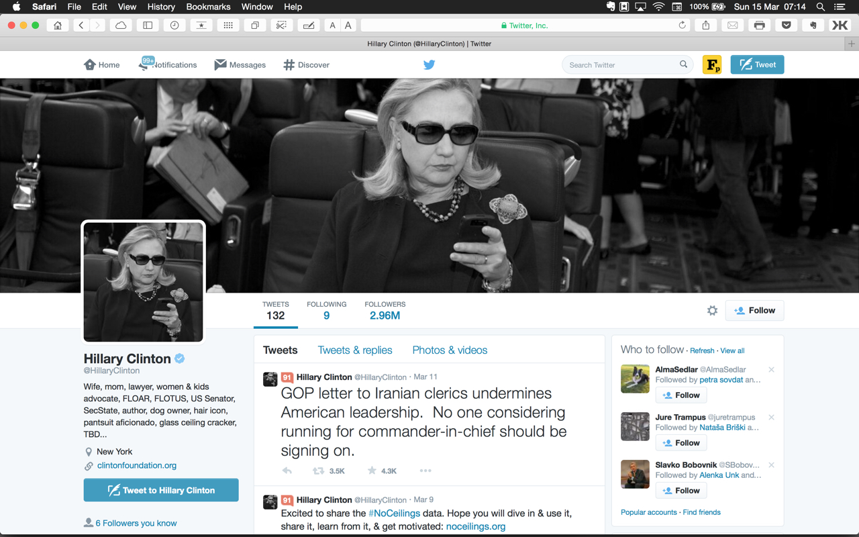The height and width of the screenshot is (537, 859).
Task: Open the Bookmarks menu
Action: pyautogui.click(x=208, y=7)
